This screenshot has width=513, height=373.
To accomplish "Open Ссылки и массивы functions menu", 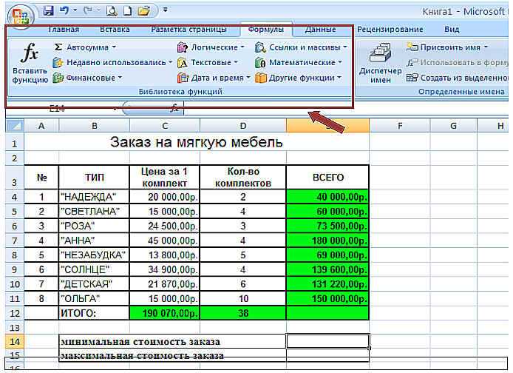I will [301, 47].
